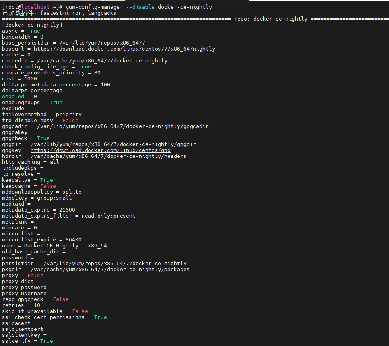Click "docker-ce-nightly" argument after --disable

(x=185, y=7)
